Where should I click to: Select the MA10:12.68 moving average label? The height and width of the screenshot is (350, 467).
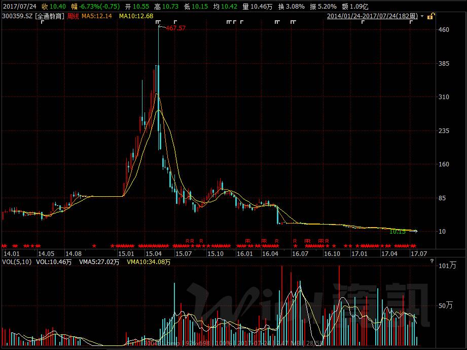coord(136,16)
